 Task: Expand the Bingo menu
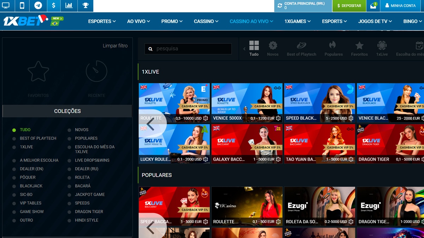[x=413, y=21]
